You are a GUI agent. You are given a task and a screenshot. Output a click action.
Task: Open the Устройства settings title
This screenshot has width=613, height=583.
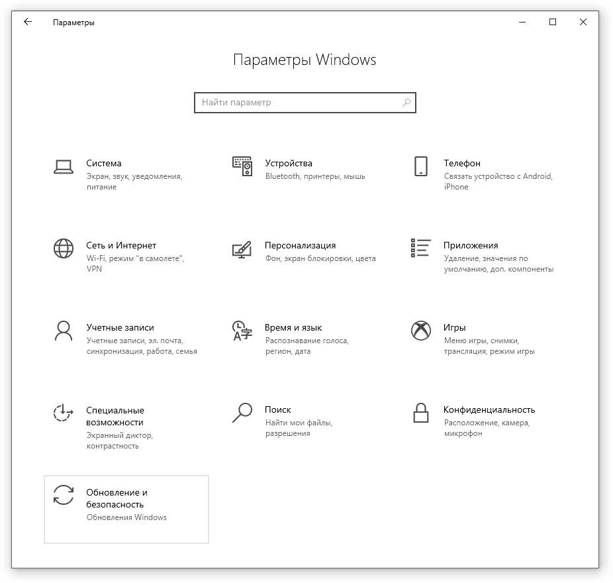[289, 163]
